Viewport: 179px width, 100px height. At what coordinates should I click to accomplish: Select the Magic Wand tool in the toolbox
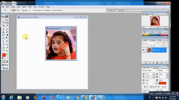(x=7, y=23)
